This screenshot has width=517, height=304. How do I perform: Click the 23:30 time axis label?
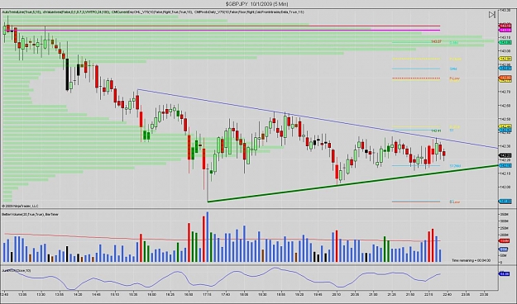(484, 294)
